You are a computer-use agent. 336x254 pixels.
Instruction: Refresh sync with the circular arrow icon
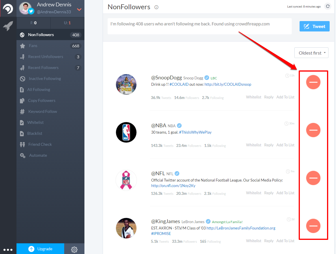click(x=328, y=6)
